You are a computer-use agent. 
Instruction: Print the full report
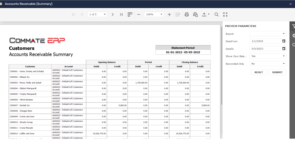point(187,14)
